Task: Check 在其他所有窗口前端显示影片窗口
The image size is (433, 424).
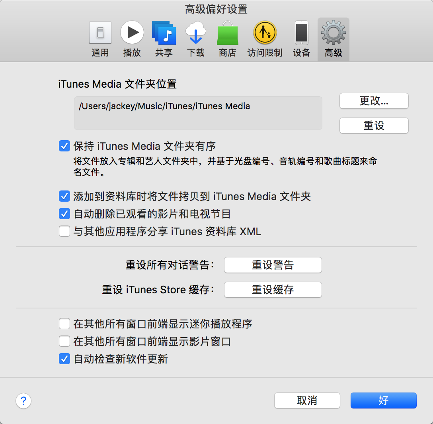Action: pyautogui.click(x=64, y=341)
